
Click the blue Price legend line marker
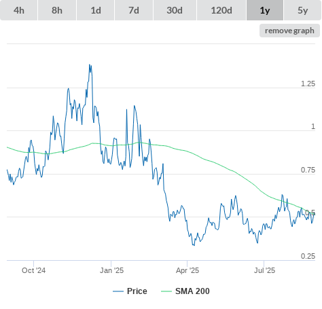(118, 291)
